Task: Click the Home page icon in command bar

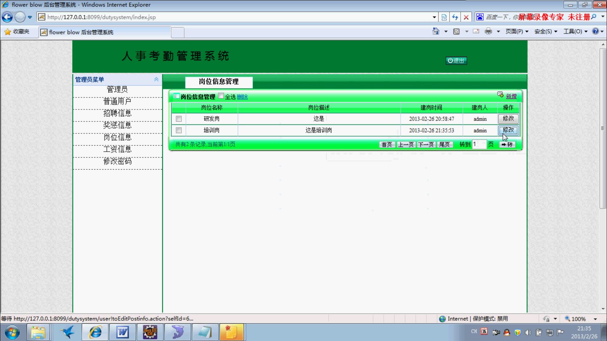Action: tap(436, 31)
